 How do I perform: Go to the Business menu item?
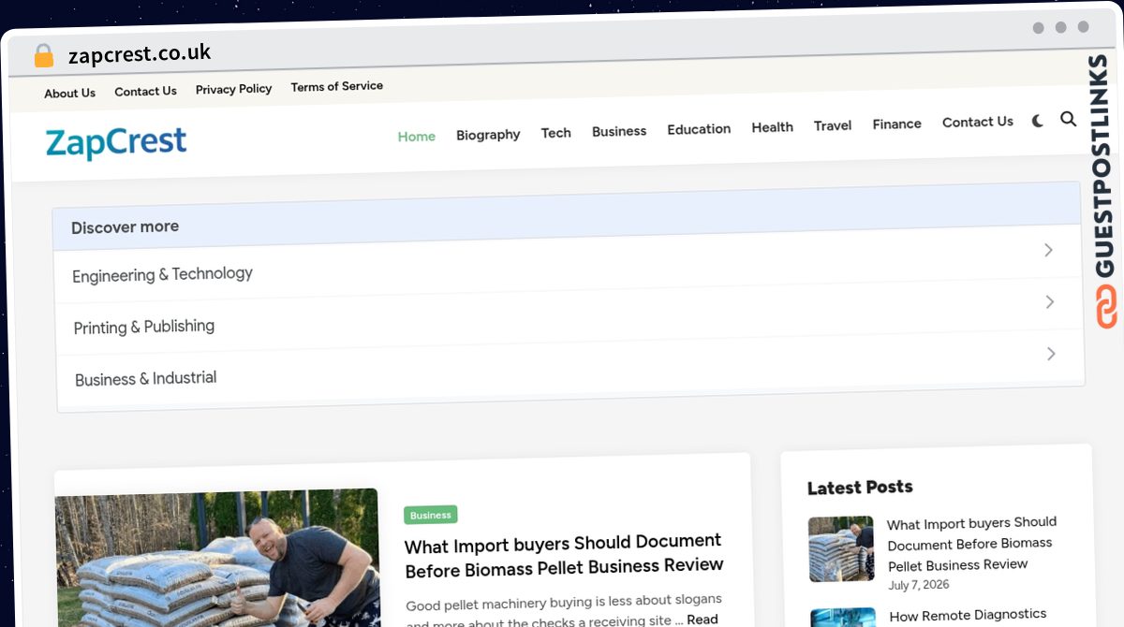coord(619,131)
